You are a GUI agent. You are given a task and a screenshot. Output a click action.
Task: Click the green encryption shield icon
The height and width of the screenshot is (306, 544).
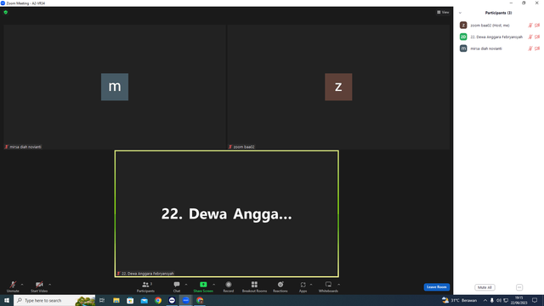pyautogui.click(x=6, y=12)
